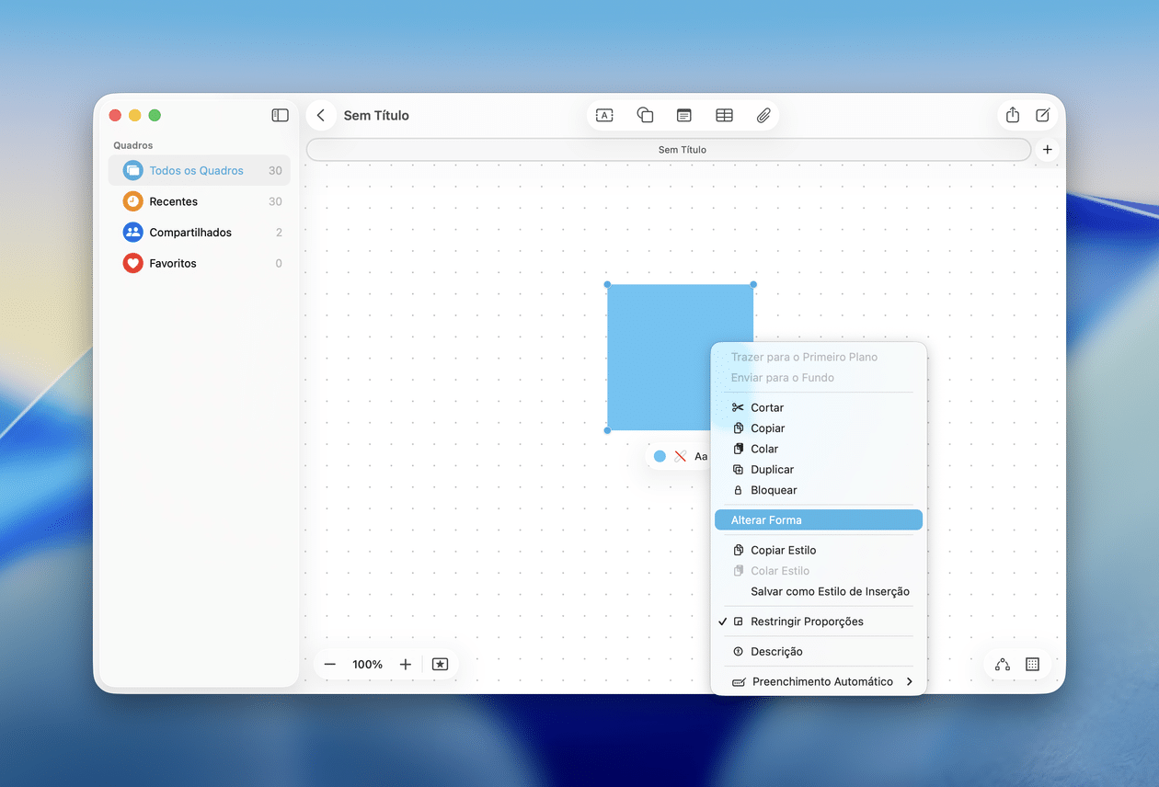Viewport: 1159px width, 787px height.
Task: Open Favoritos in the sidebar
Action: click(173, 264)
